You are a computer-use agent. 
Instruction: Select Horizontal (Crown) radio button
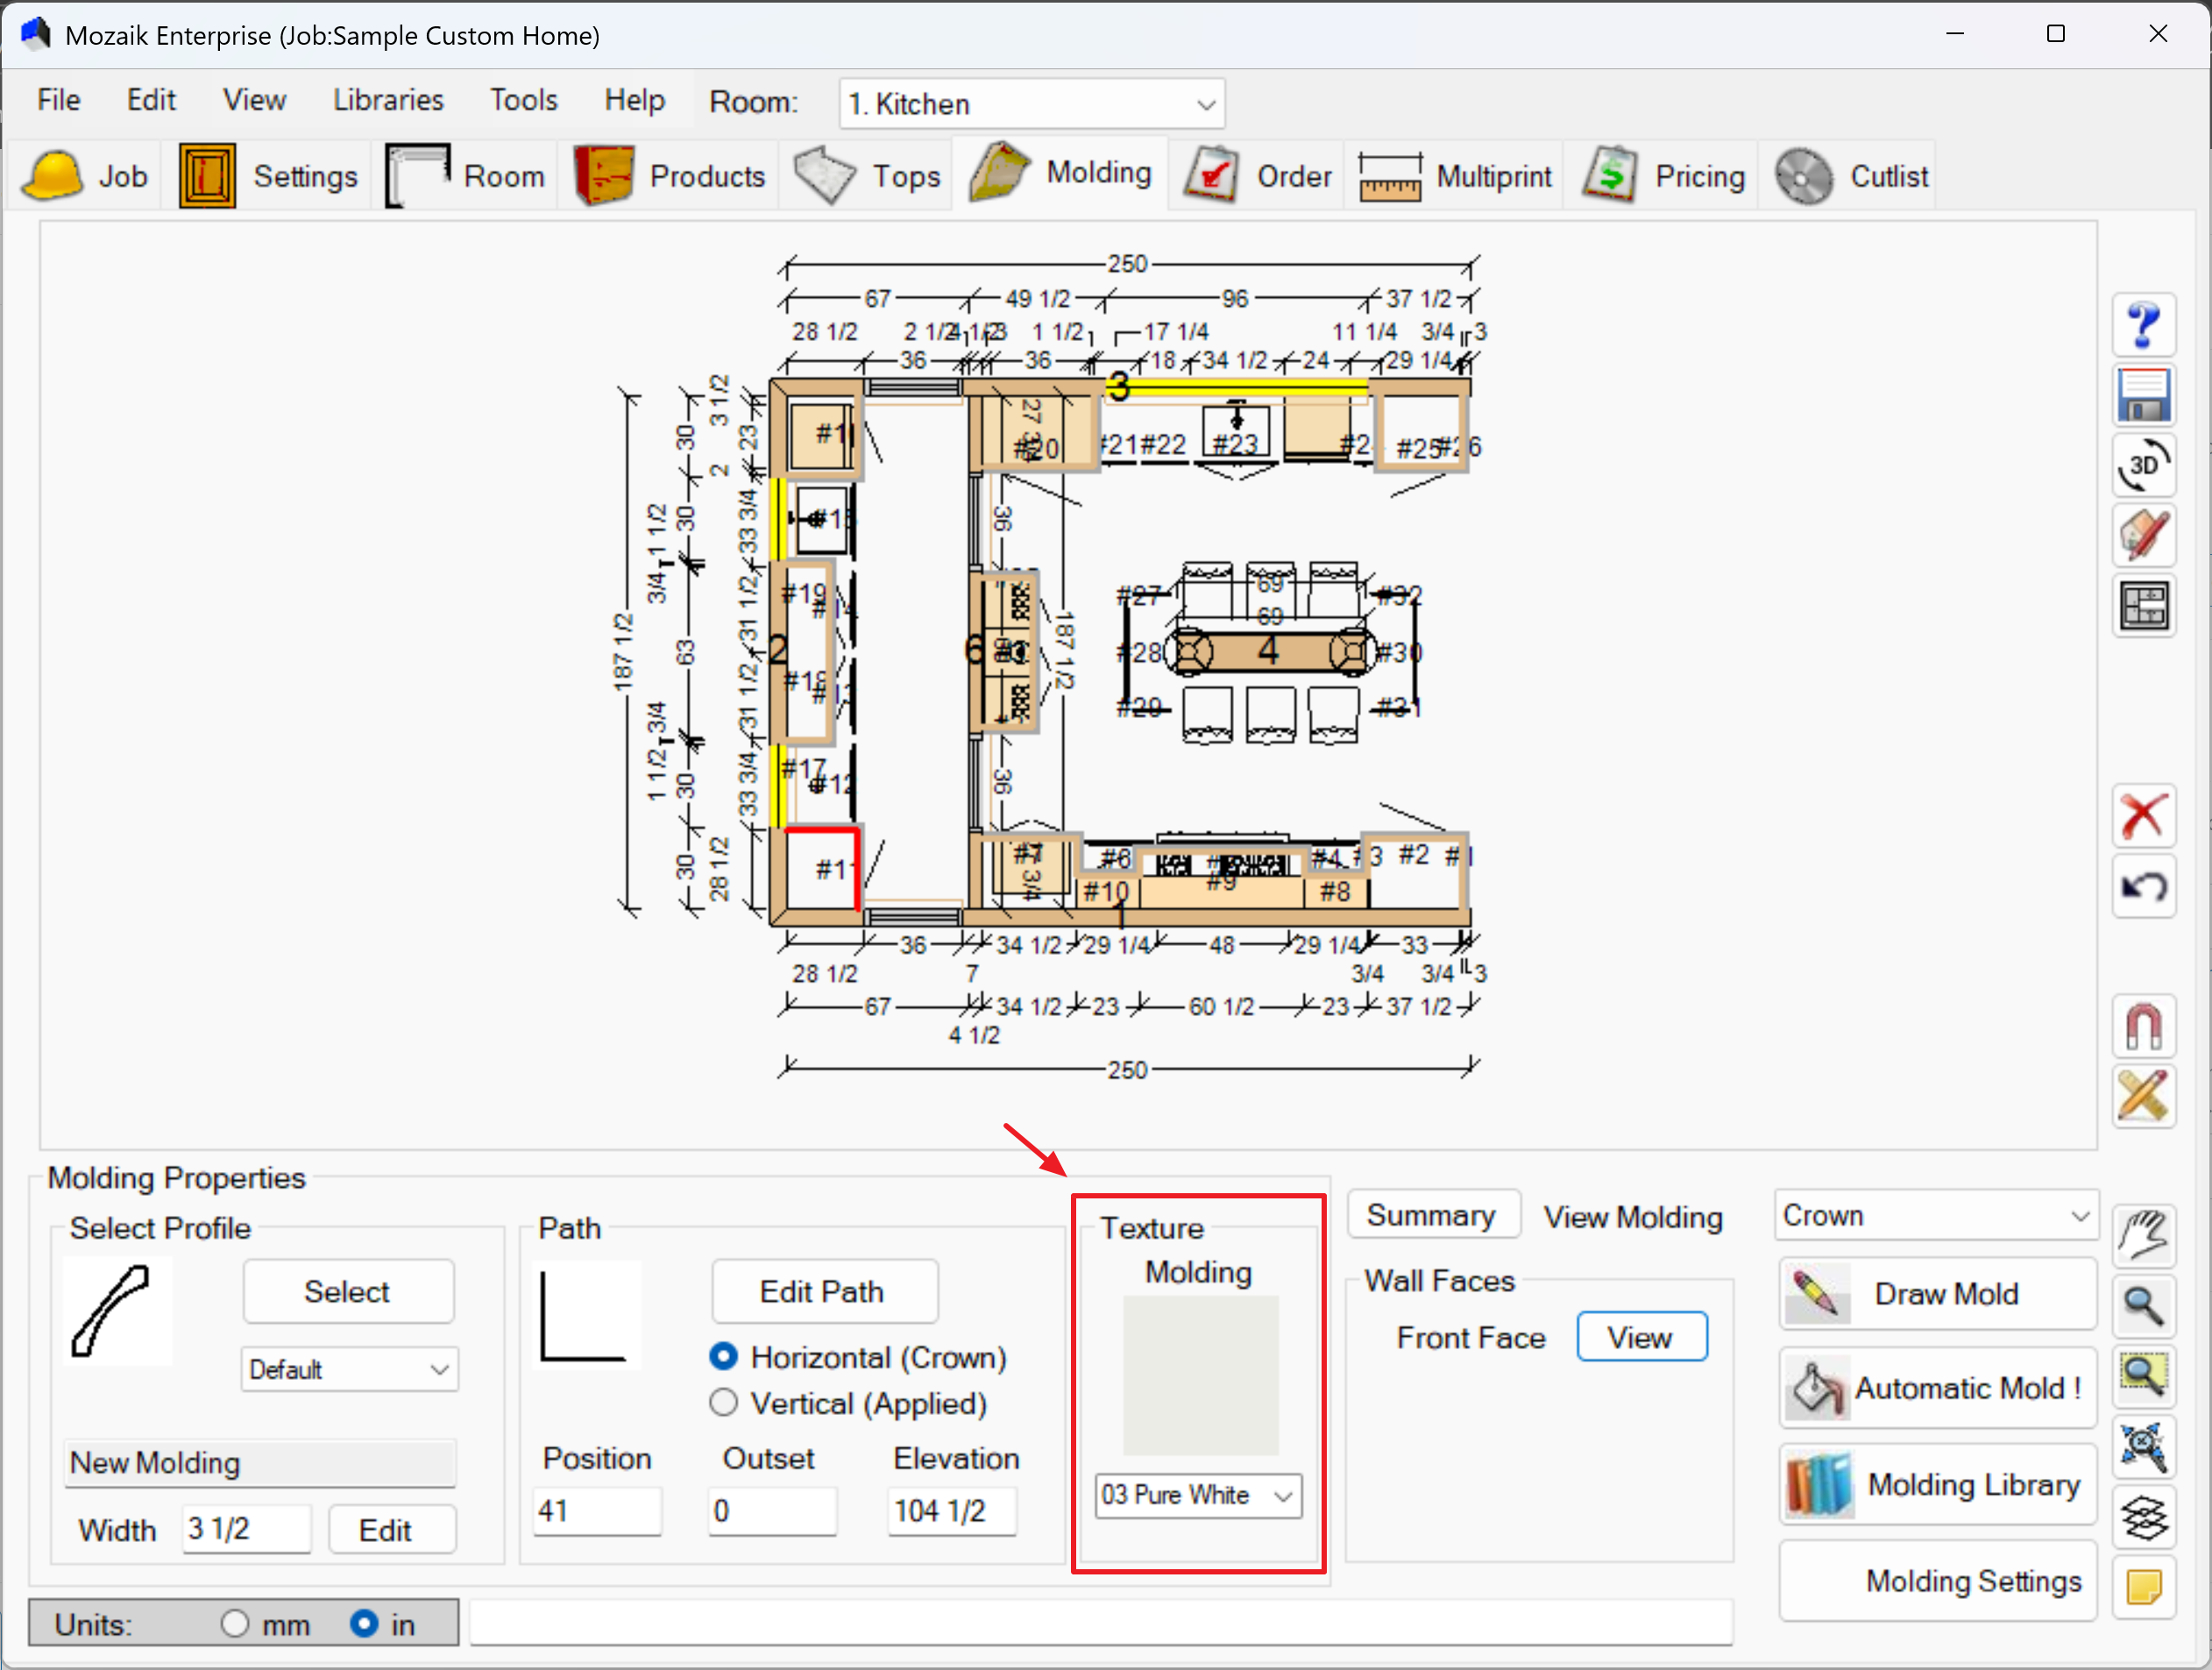(x=723, y=1357)
